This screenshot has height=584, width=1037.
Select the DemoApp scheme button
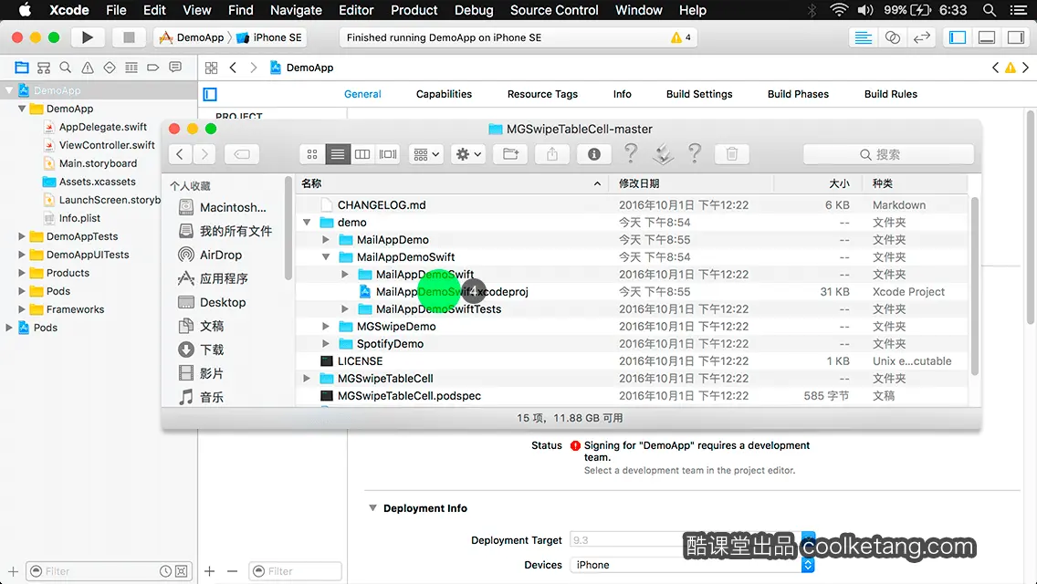click(x=192, y=37)
